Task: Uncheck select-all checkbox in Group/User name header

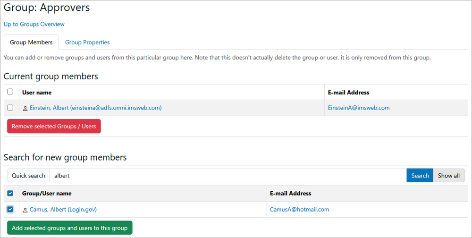Action: tap(10, 193)
